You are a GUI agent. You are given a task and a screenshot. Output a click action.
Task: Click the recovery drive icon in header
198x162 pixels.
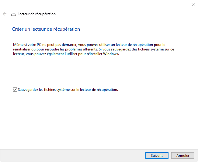tap(14, 14)
